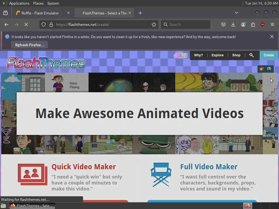Open a new tab with the plus icon
279x209 pixels.
click(x=140, y=13)
